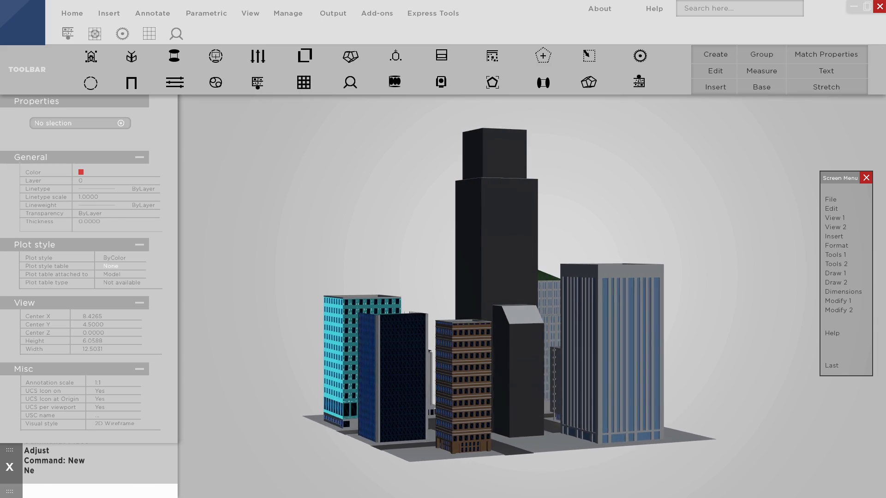The height and width of the screenshot is (498, 886).
Task: Click the dashed pentagon with plus icon
Action: [x=543, y=56]
